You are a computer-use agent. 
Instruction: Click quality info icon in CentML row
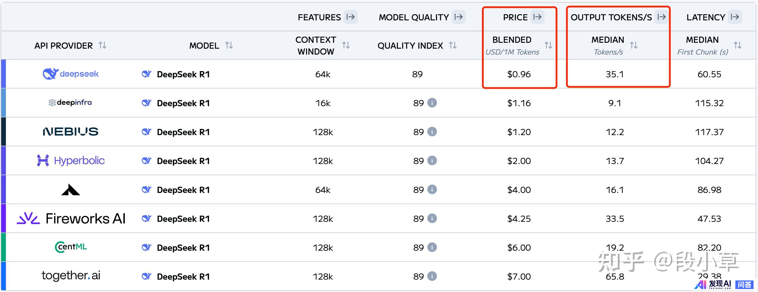click(432, 247)
